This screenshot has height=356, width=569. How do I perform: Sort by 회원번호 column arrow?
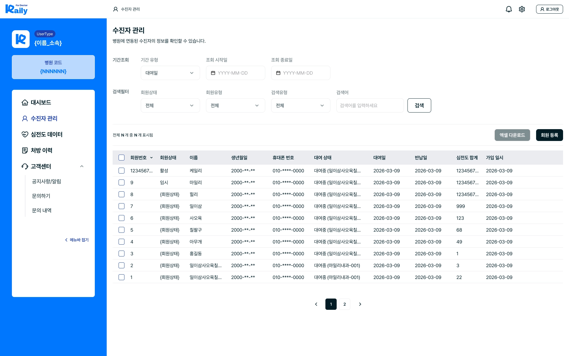point(151,158)
